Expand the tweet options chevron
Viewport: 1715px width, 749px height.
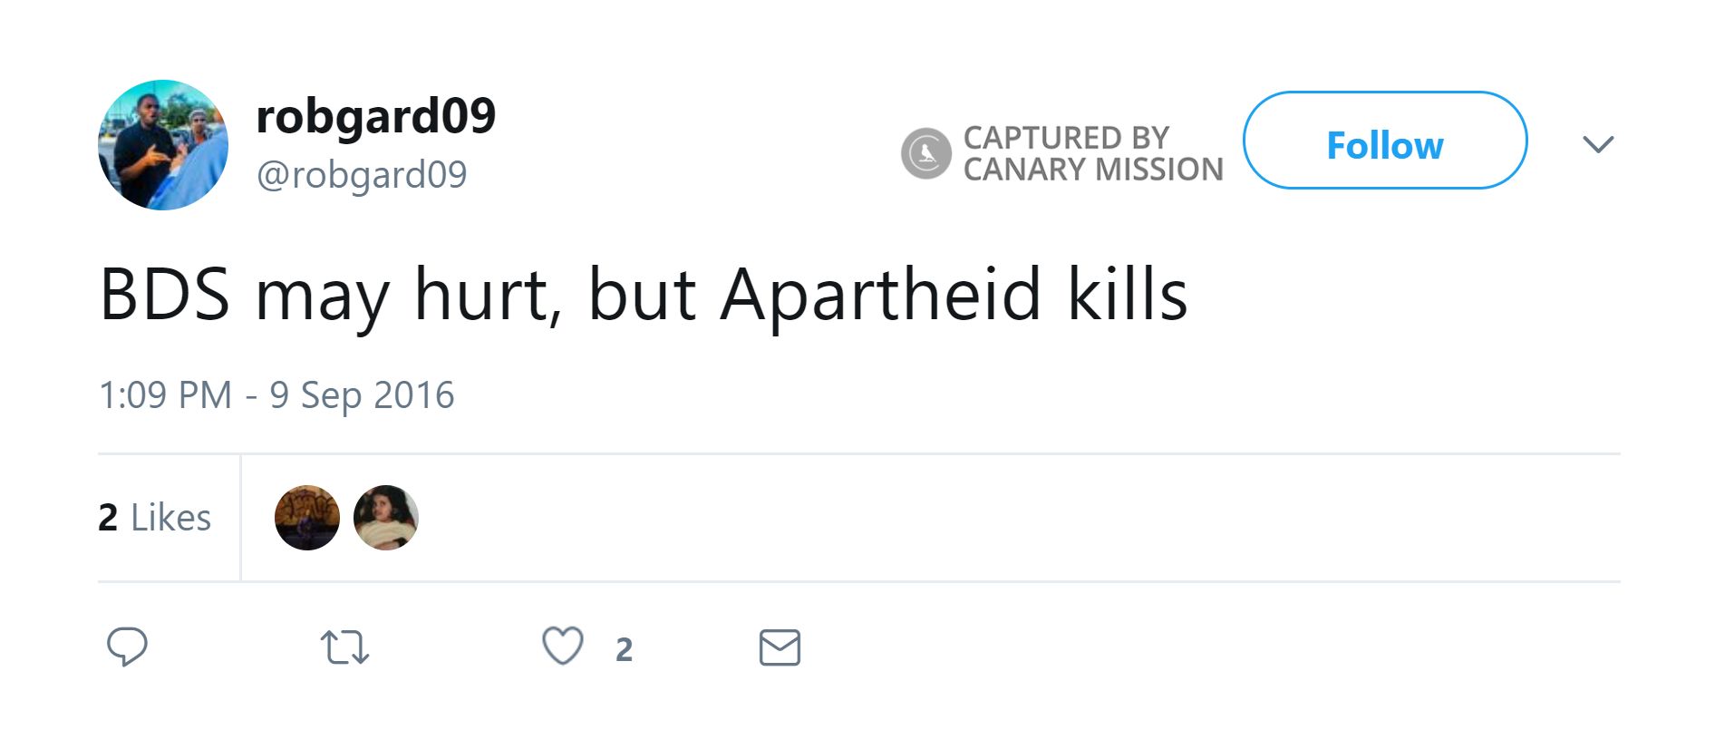pyautogui.click(x=1597, y=144)
